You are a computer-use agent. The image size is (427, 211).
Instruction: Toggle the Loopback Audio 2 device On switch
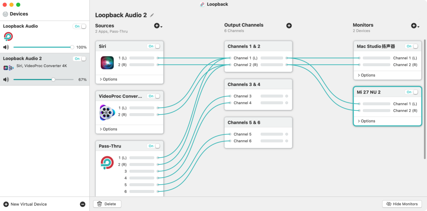pos(80,59)
